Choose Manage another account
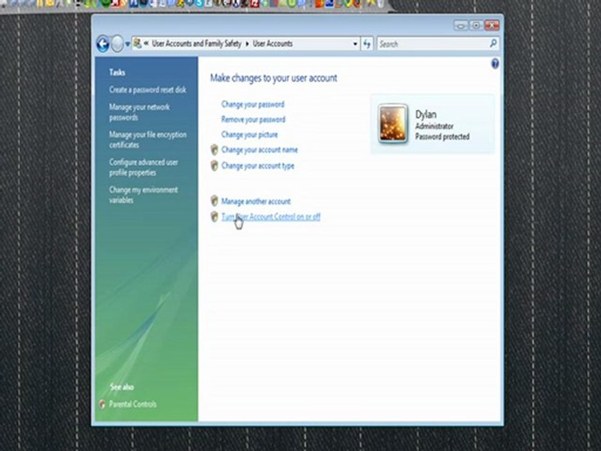The height and width of the screenshot is (451, 601). [x=255, y=201]
